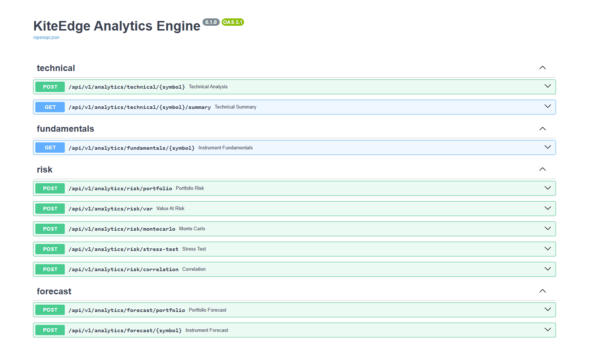The height and width of the screenshot is (344, 589).
Task: Click POST badge for Stress Test
Action: [x=50, y=249]
